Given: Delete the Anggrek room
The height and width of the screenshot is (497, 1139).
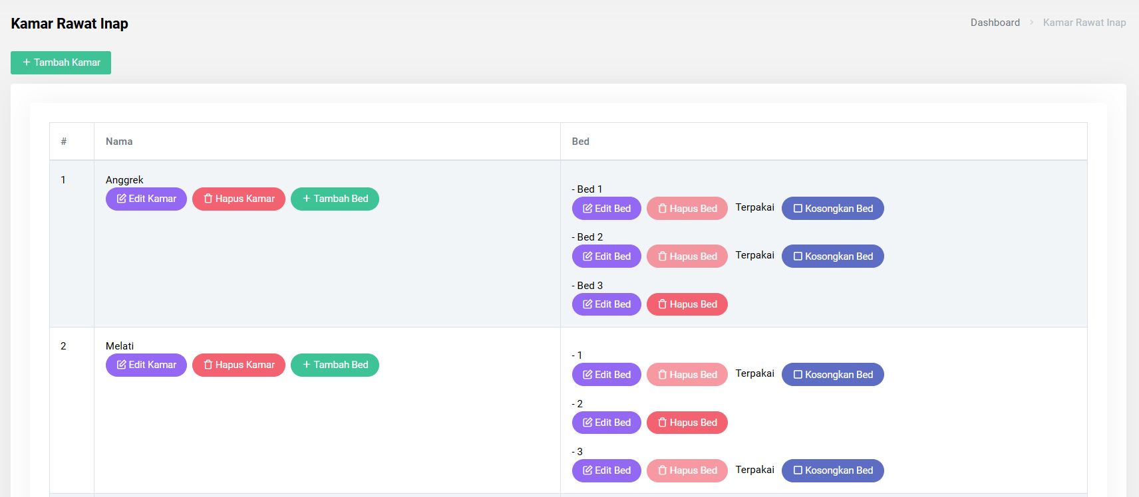Looking at the screenshot, I should 239,199.
